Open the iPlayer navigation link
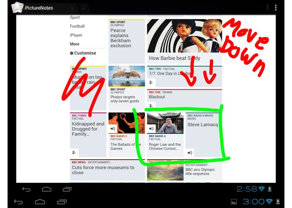Viewport: 292px width, 208px height. coord(76,35)
